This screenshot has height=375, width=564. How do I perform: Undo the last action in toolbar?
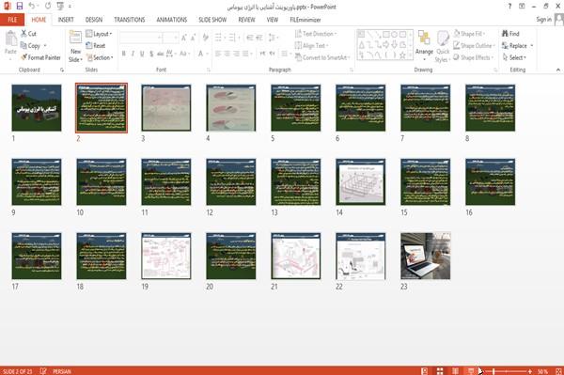pos(32,6)
